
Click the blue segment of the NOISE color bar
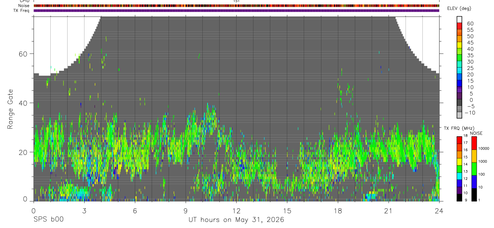click(x=474, y=181)
